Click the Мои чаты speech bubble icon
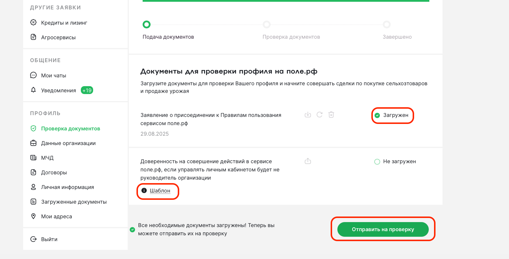This screenshot has width=509, height=259. (x=33, y=75)
